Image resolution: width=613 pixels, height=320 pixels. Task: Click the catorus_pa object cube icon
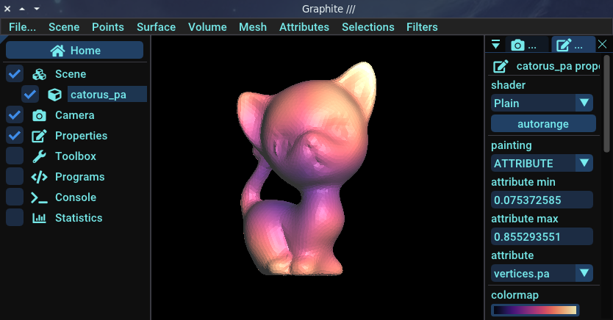(54, 95)
